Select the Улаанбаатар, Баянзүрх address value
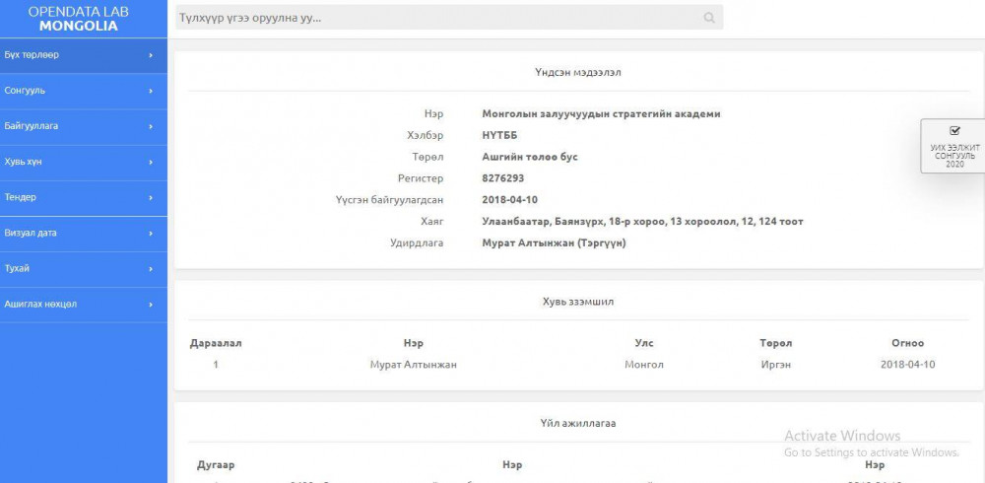Viewport: 985px width, 483px height. click(642, 222)
